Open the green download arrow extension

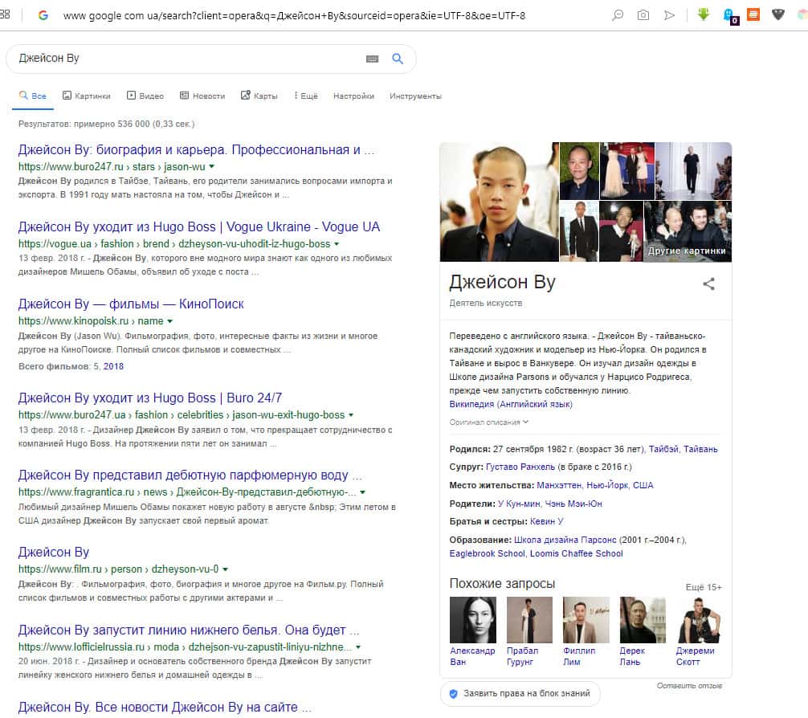pos(704,14)
